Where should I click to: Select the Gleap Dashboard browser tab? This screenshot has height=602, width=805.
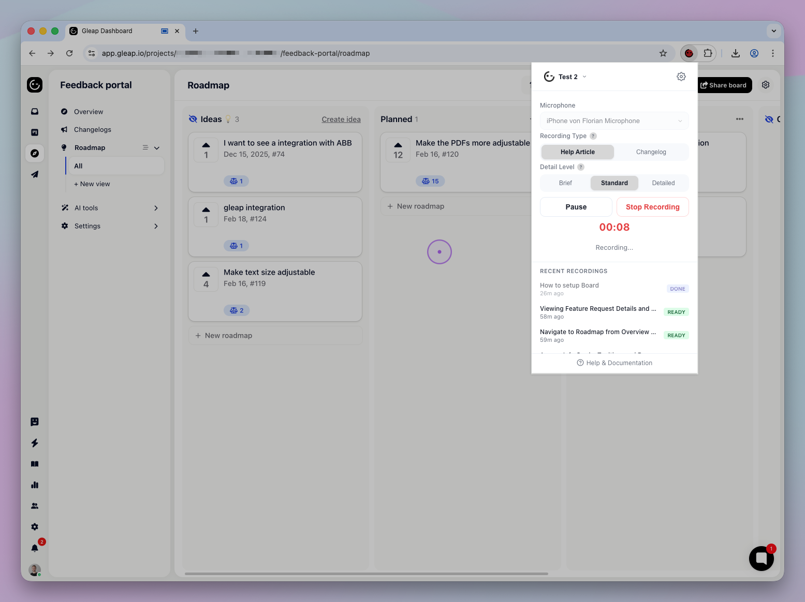(x=125, y=31)
